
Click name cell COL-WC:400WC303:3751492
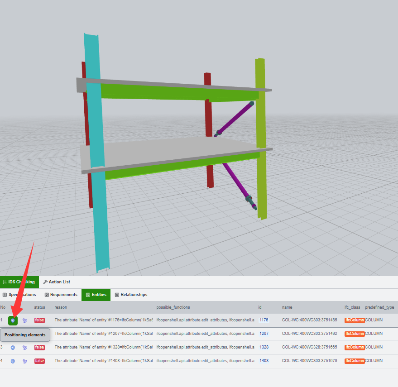click(309, 334)
